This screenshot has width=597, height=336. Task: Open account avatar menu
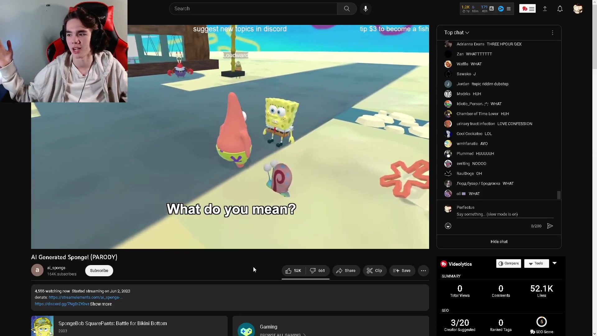pos(578,9)
